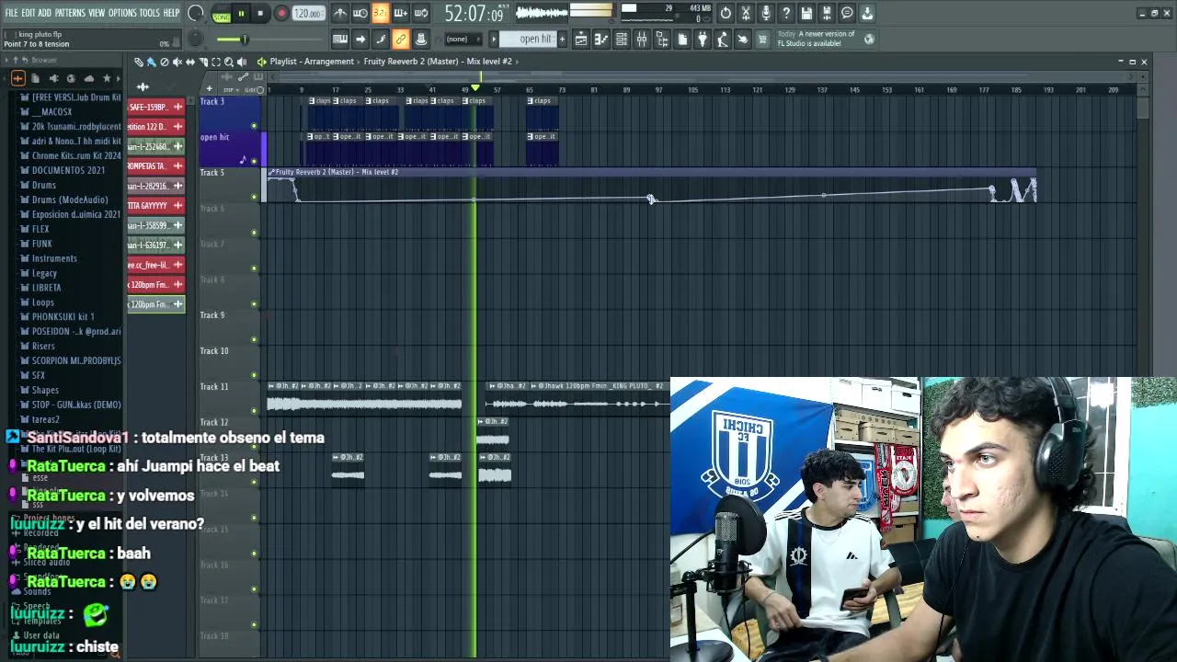Image resolution: width=1177 pixels, height=662 pixels.
Task: Click the undo history icon
Action: coord(726,13)
